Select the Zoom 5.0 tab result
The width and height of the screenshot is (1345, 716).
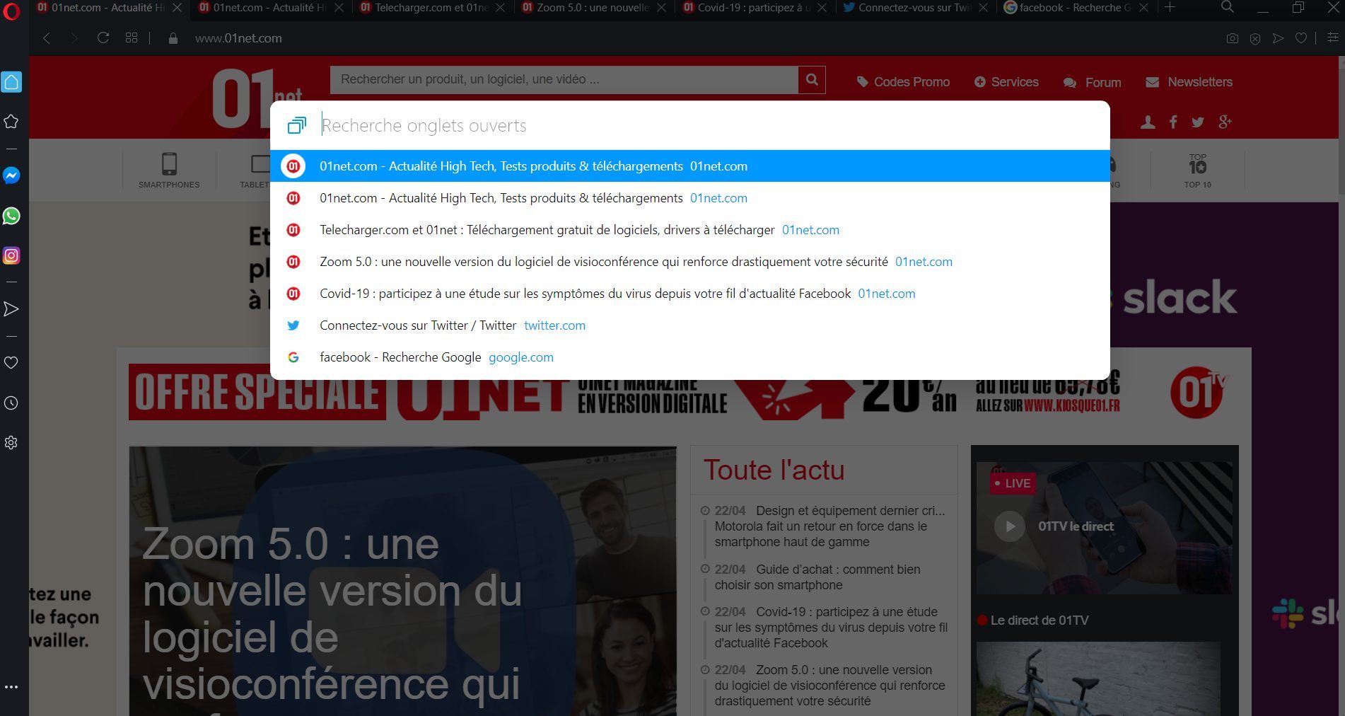pos(603,262)
